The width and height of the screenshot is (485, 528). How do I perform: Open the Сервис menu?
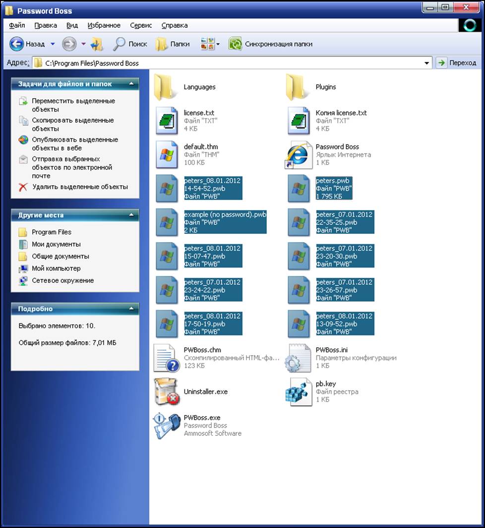tap(141, 25)
